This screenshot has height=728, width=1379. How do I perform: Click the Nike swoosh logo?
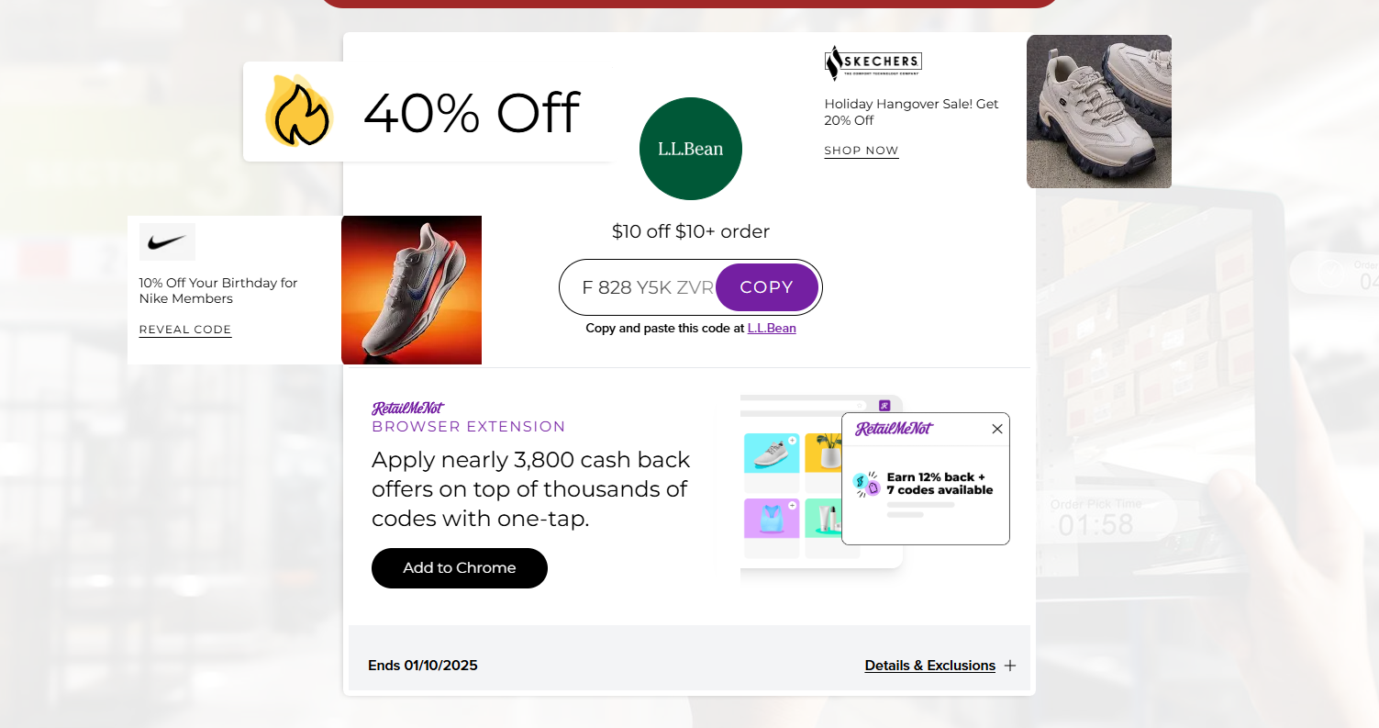167,242
